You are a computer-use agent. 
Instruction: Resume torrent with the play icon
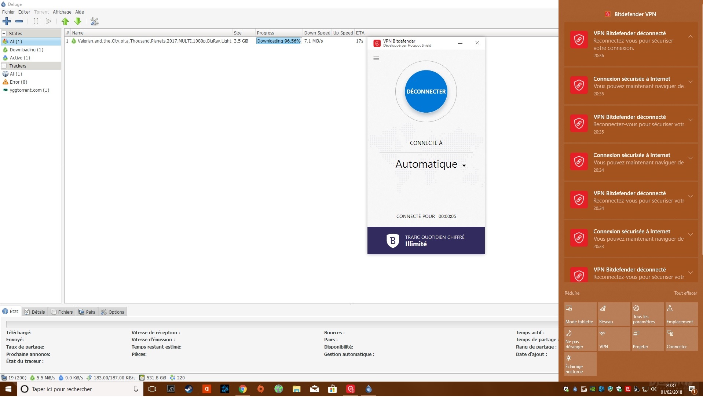48,21
